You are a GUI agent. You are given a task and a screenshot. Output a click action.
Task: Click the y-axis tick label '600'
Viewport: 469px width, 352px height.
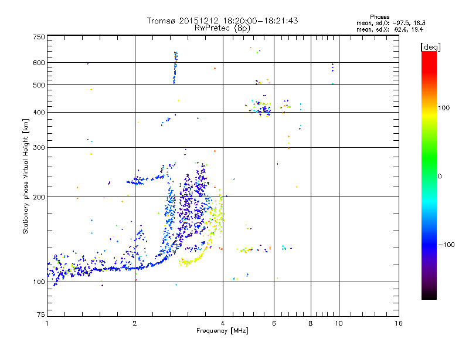39,63
